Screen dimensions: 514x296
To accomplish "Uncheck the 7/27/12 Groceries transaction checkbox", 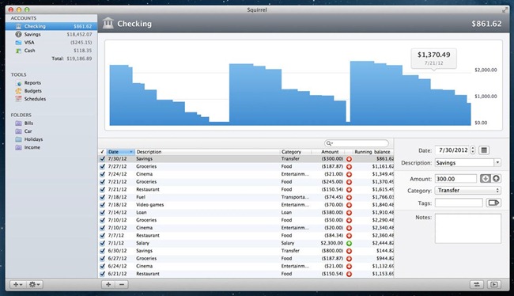I will (x=102, y=166).
